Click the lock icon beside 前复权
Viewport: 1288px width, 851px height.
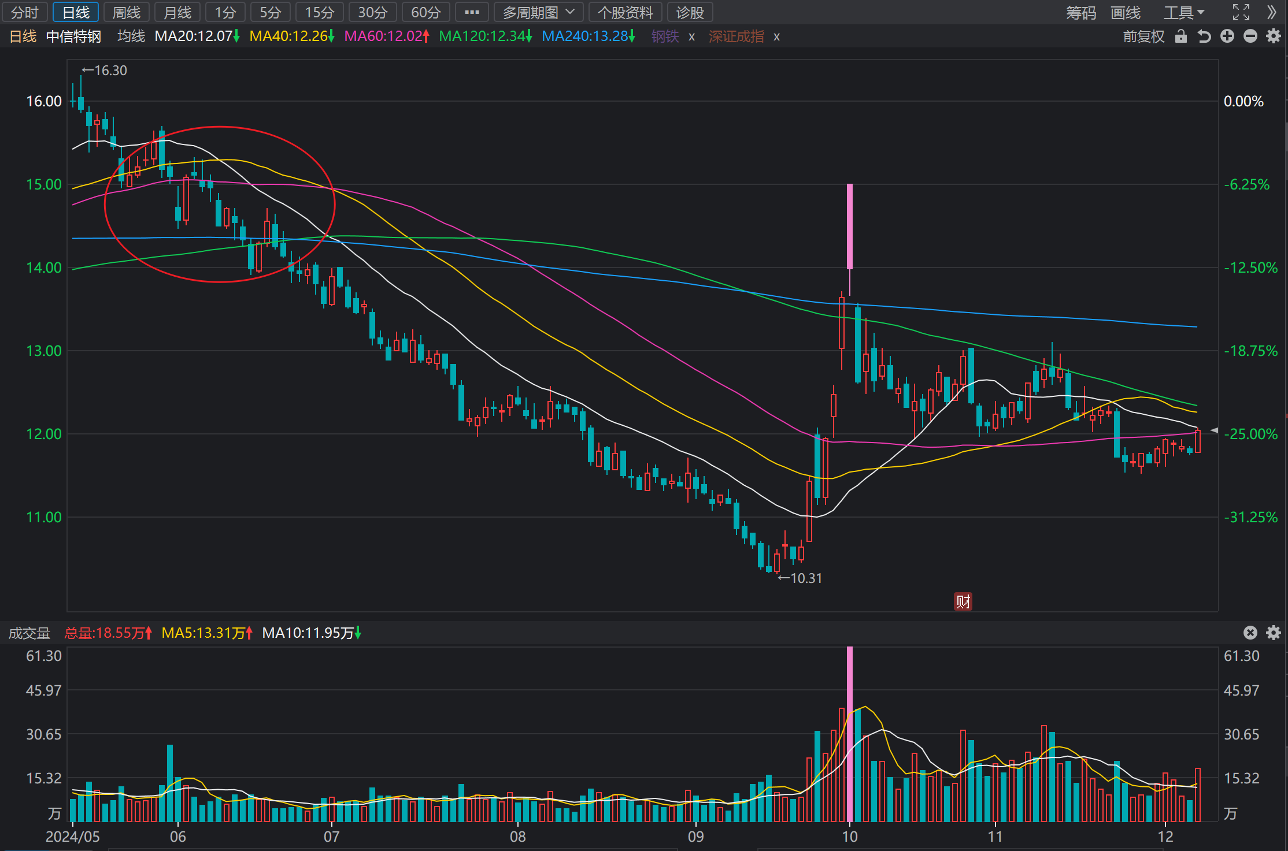[x=1180, y=36]
